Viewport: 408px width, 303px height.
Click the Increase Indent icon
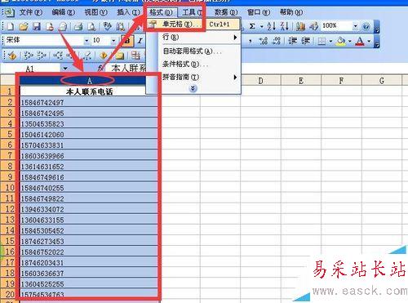305,41
